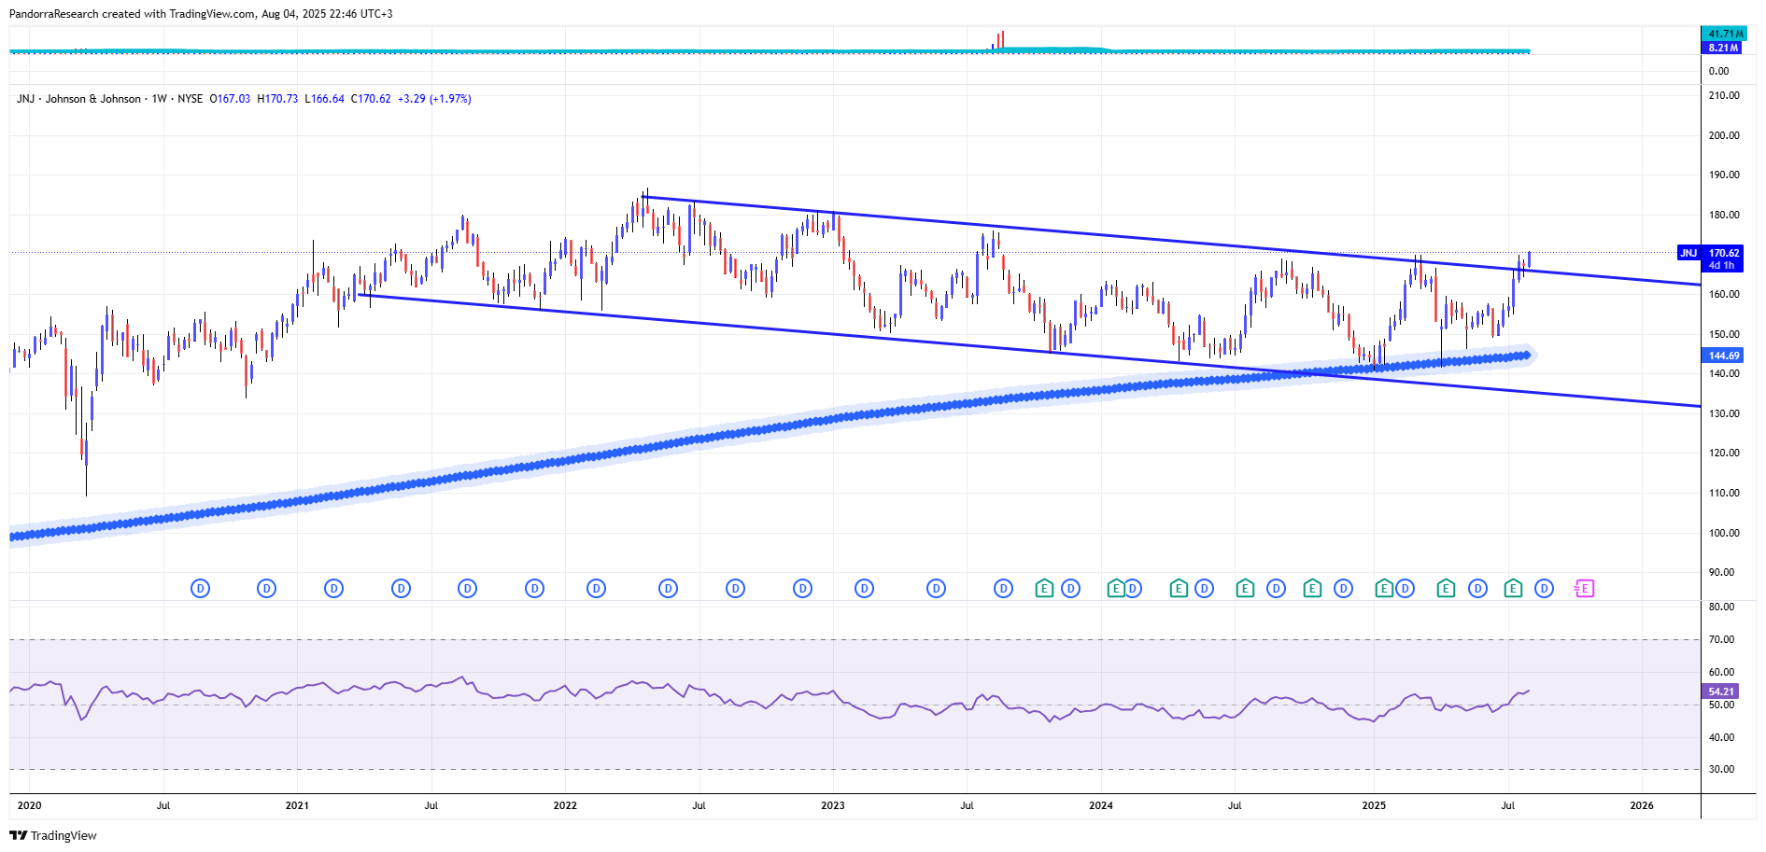The image size is (1766, 852).
Task: Click the 144.69 moving average price label
Action: click(1723, 356)
